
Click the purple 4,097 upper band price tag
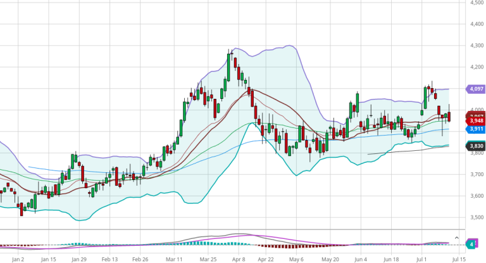[x=475, y=89]
